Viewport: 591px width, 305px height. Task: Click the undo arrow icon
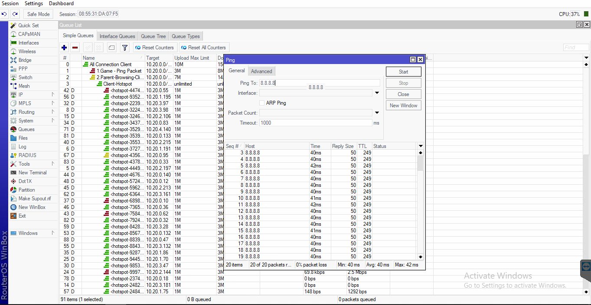pos(5,14)
